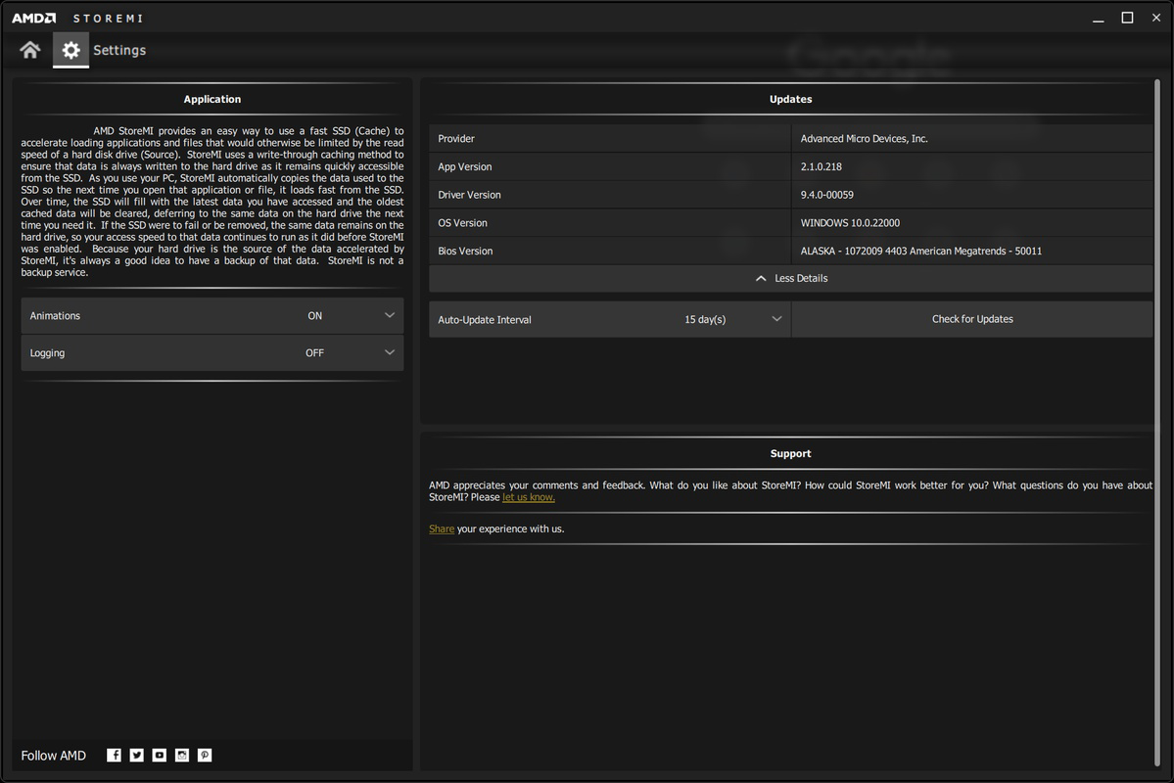Collapse the Less Details section
The image size is (1174, 783).
(x=790, y=279)
